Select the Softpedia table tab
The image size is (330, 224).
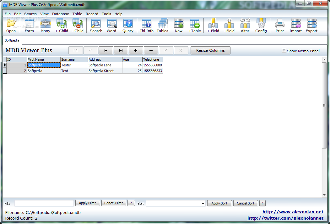point(12,40)
